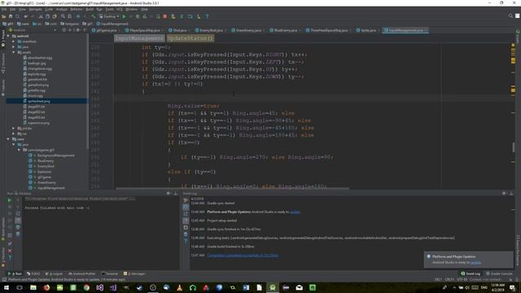Click the Windows Start button
The width and height of the screenshot is (521, 293).
[x=6, y=287]
